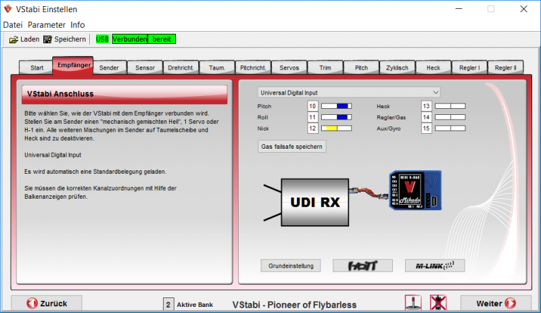Image resolution: width=541 pixels, height=313 pixels.
Task: Switch to the Sender tab
Action: click(x=109, y=68)
